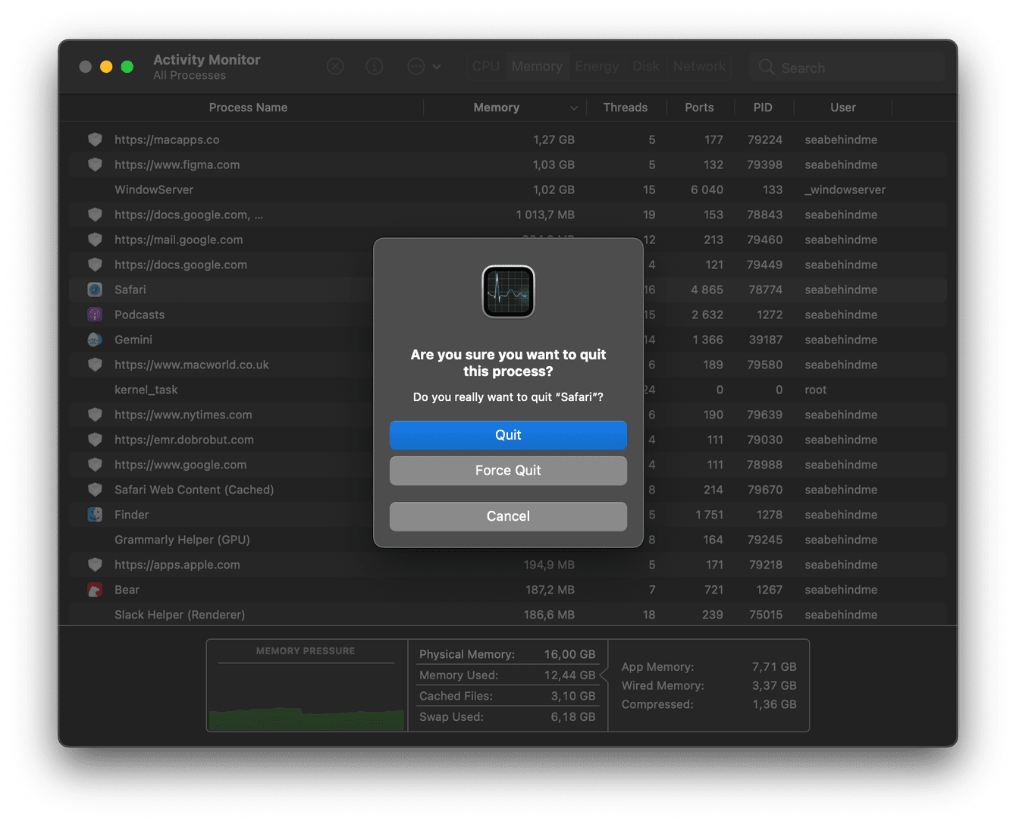
Task: Click shield icon beside https://docs.google.com, ...
Action: [95, 215]
